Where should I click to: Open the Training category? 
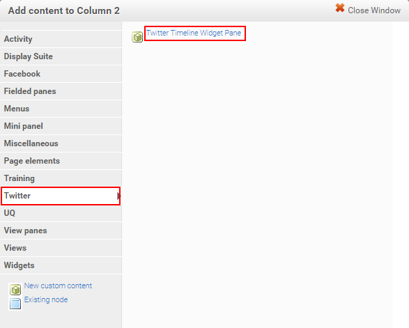(61, 178)
